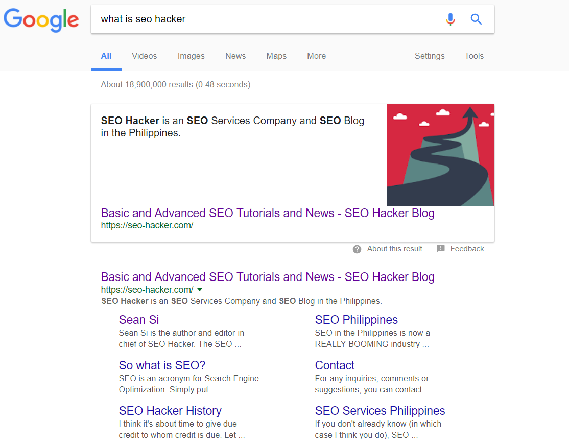Click the Contact sitelink
Image resolution: width=569 pixels, height=444 pixels.
(335, 365)
